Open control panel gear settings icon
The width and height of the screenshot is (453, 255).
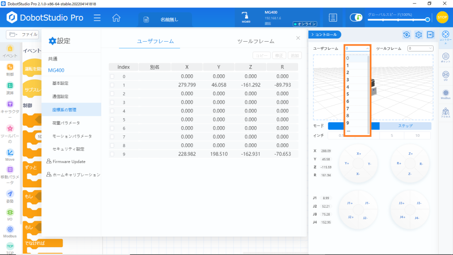418,35
